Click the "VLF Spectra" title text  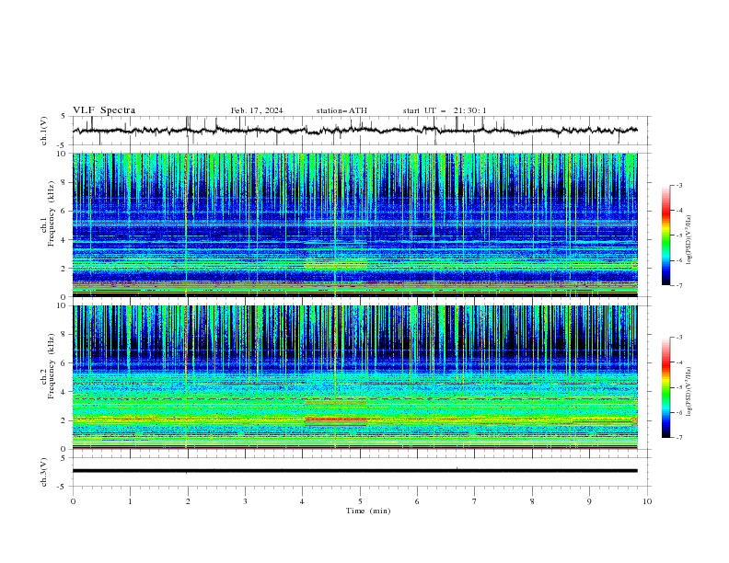tap(104, 110)
